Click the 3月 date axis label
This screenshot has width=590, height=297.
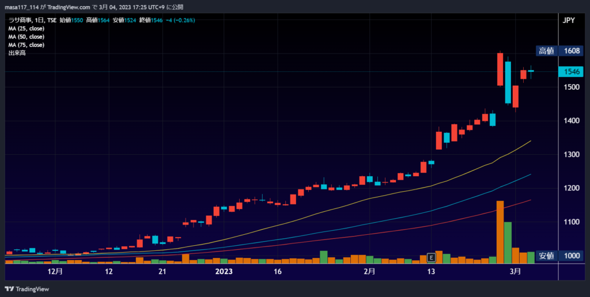(515, 272)
